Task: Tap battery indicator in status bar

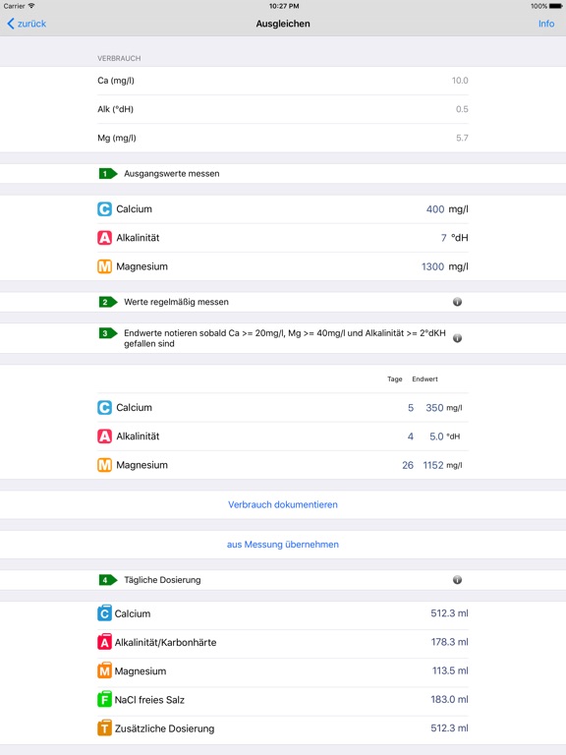Action: click(556, 6)
